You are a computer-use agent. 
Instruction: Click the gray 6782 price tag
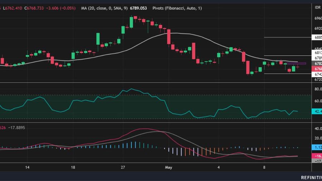click(x=317, y=63)
